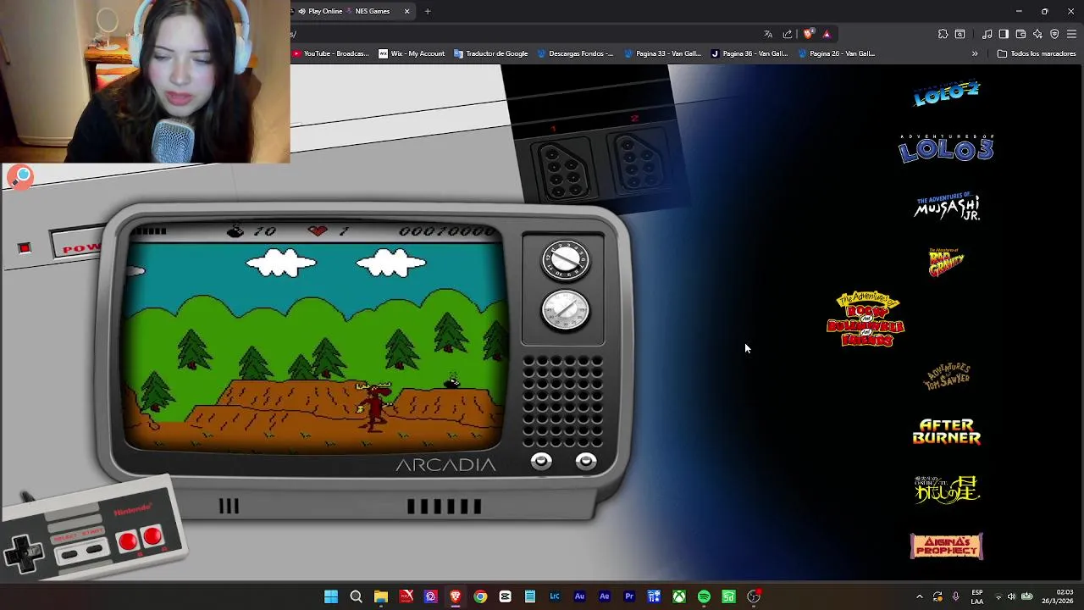Image resolution: width=1084 pixels, height=610 pixels.
Task: Close the Play Online NES Games tab
Action: 406,11
